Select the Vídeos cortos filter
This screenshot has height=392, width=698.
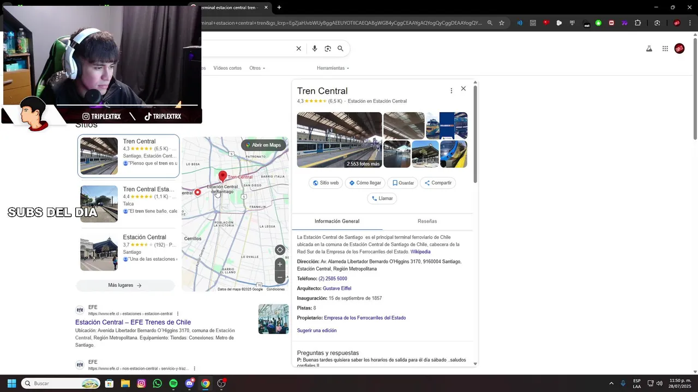coord(227,68)
